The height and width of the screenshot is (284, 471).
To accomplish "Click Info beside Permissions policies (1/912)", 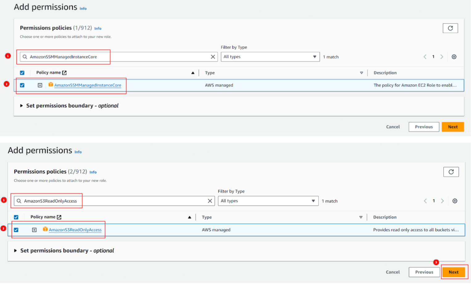I will click(x=98, y=28).
